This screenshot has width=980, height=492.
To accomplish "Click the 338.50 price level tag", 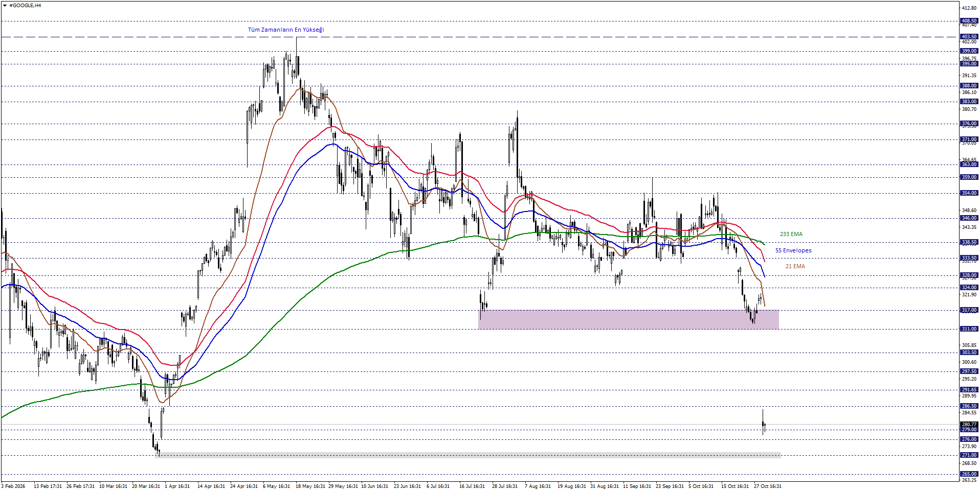I will point(969,242).
